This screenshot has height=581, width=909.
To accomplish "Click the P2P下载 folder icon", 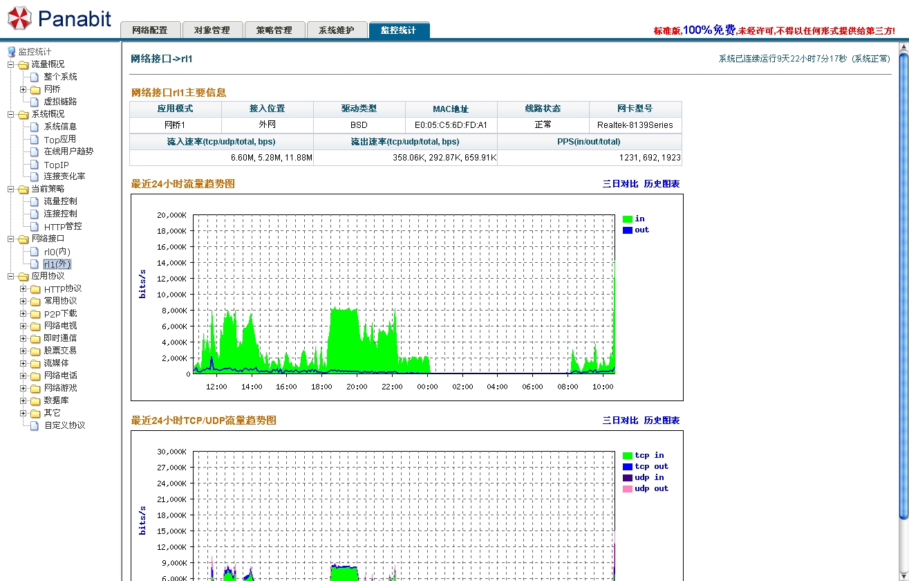I will pyautogui.click(x=35, y=313).
